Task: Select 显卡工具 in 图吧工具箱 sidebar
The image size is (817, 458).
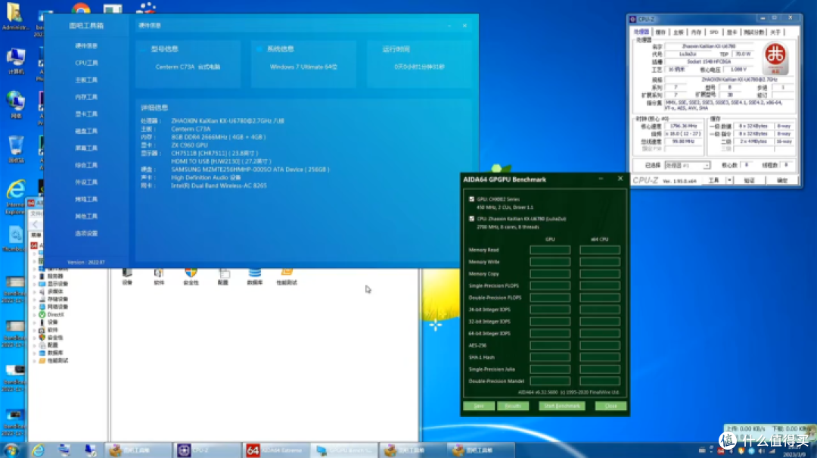Action: click(86, 114)
